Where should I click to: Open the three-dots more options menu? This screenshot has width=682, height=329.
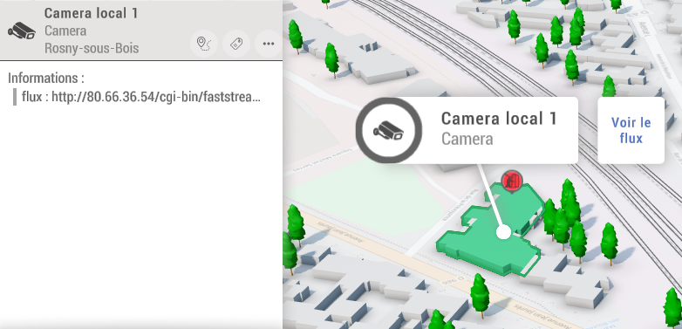point(269,44)
